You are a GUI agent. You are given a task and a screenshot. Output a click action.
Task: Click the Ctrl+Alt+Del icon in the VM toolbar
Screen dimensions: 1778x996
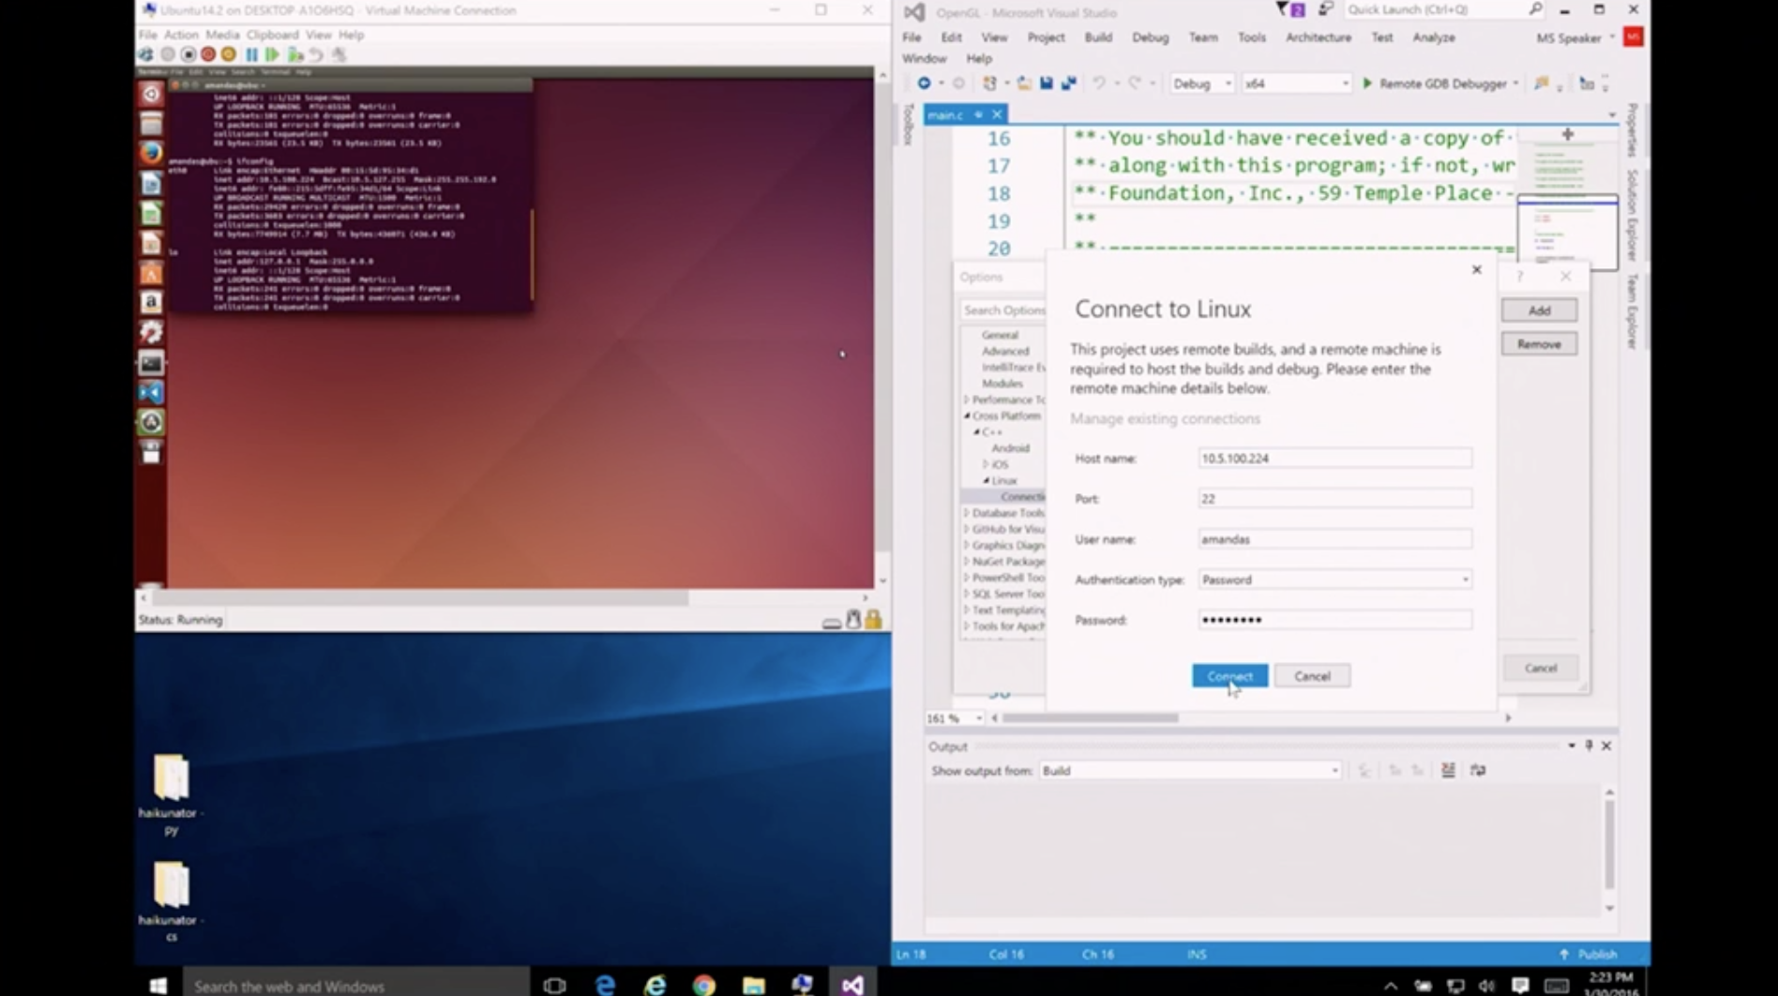pyautogui.click(x=146, y=54)
